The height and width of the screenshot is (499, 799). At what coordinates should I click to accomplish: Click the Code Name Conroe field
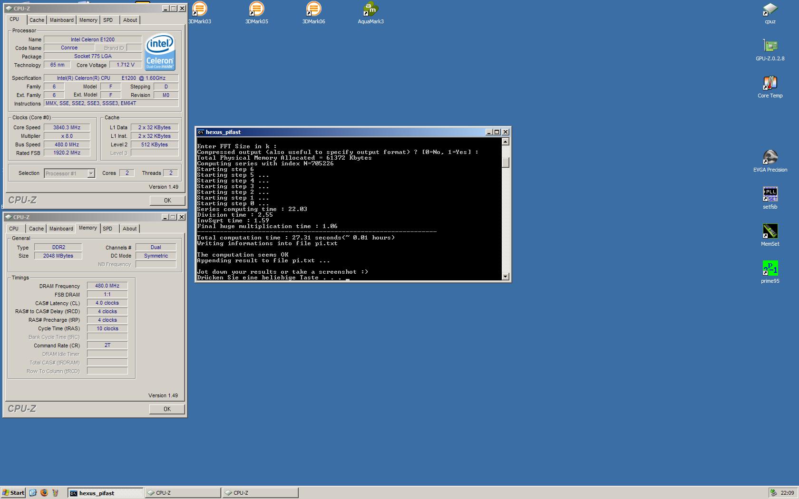(69, 48)
